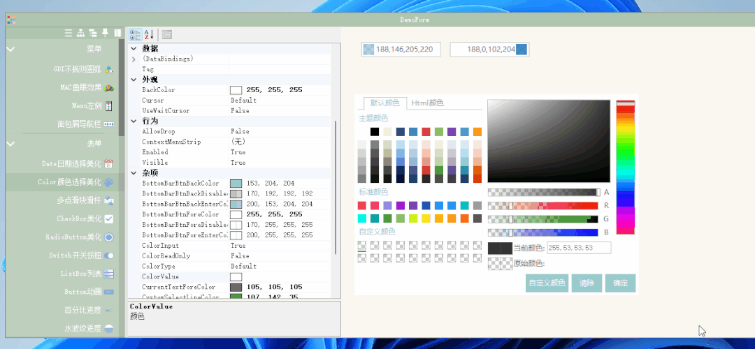Click CurrentTextForeColor swatch 105, 105, 105
Screen dimensions: 755x349
coord(236,287)
